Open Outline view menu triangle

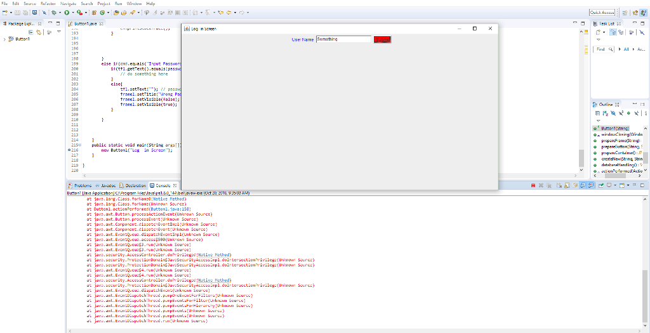[x=598, y=121]
